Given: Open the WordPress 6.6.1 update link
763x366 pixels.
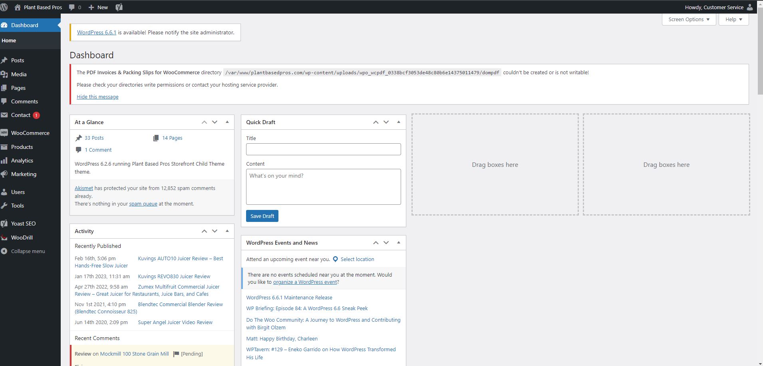Looking at the screenshot, I should 97,32.
